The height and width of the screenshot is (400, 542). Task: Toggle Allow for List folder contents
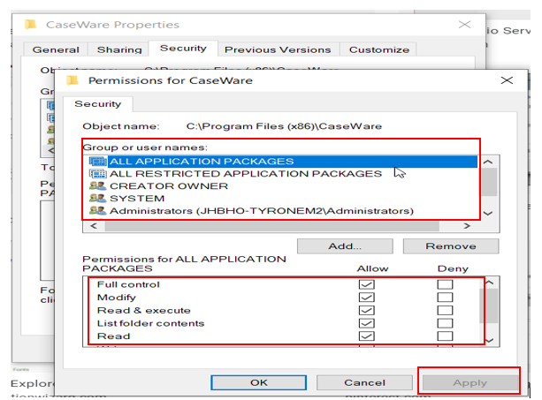click(366, 323)
